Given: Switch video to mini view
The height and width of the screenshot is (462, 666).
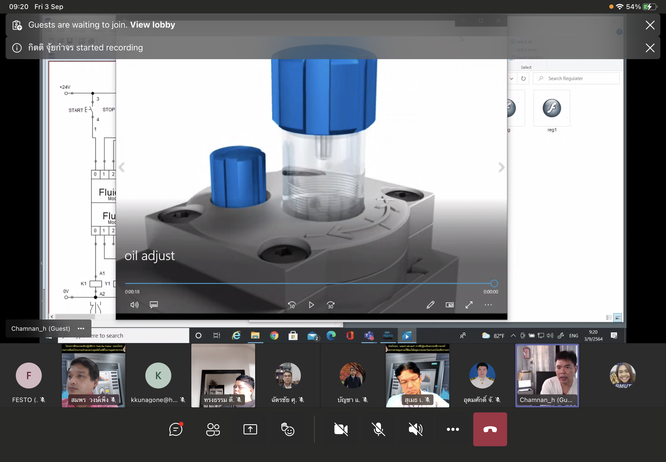Looking at the screenshot, I should click(450, 305).
